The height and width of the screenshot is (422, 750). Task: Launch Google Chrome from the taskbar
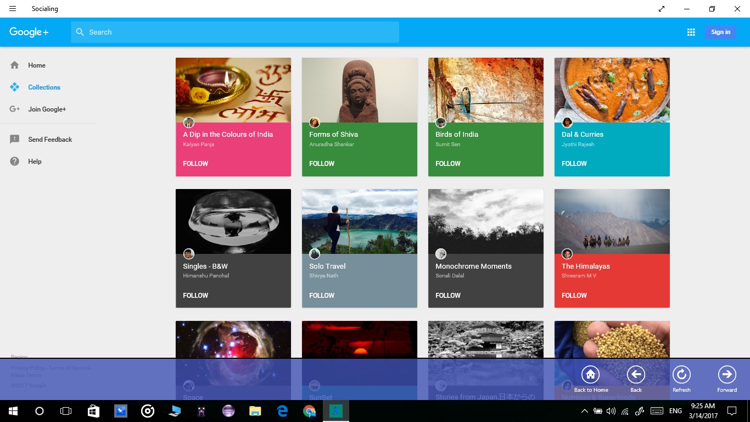pyautogui.click(x=309, y=411)
